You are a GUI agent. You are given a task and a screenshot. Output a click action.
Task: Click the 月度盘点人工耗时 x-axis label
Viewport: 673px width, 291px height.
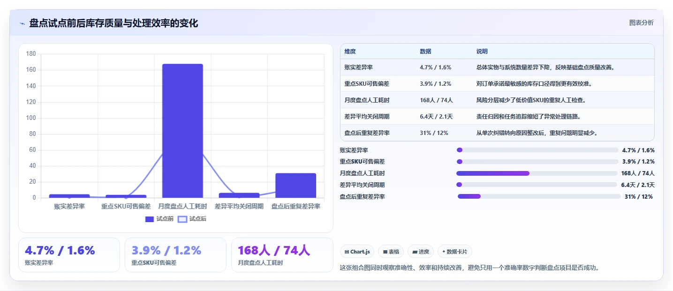[182, 206]
